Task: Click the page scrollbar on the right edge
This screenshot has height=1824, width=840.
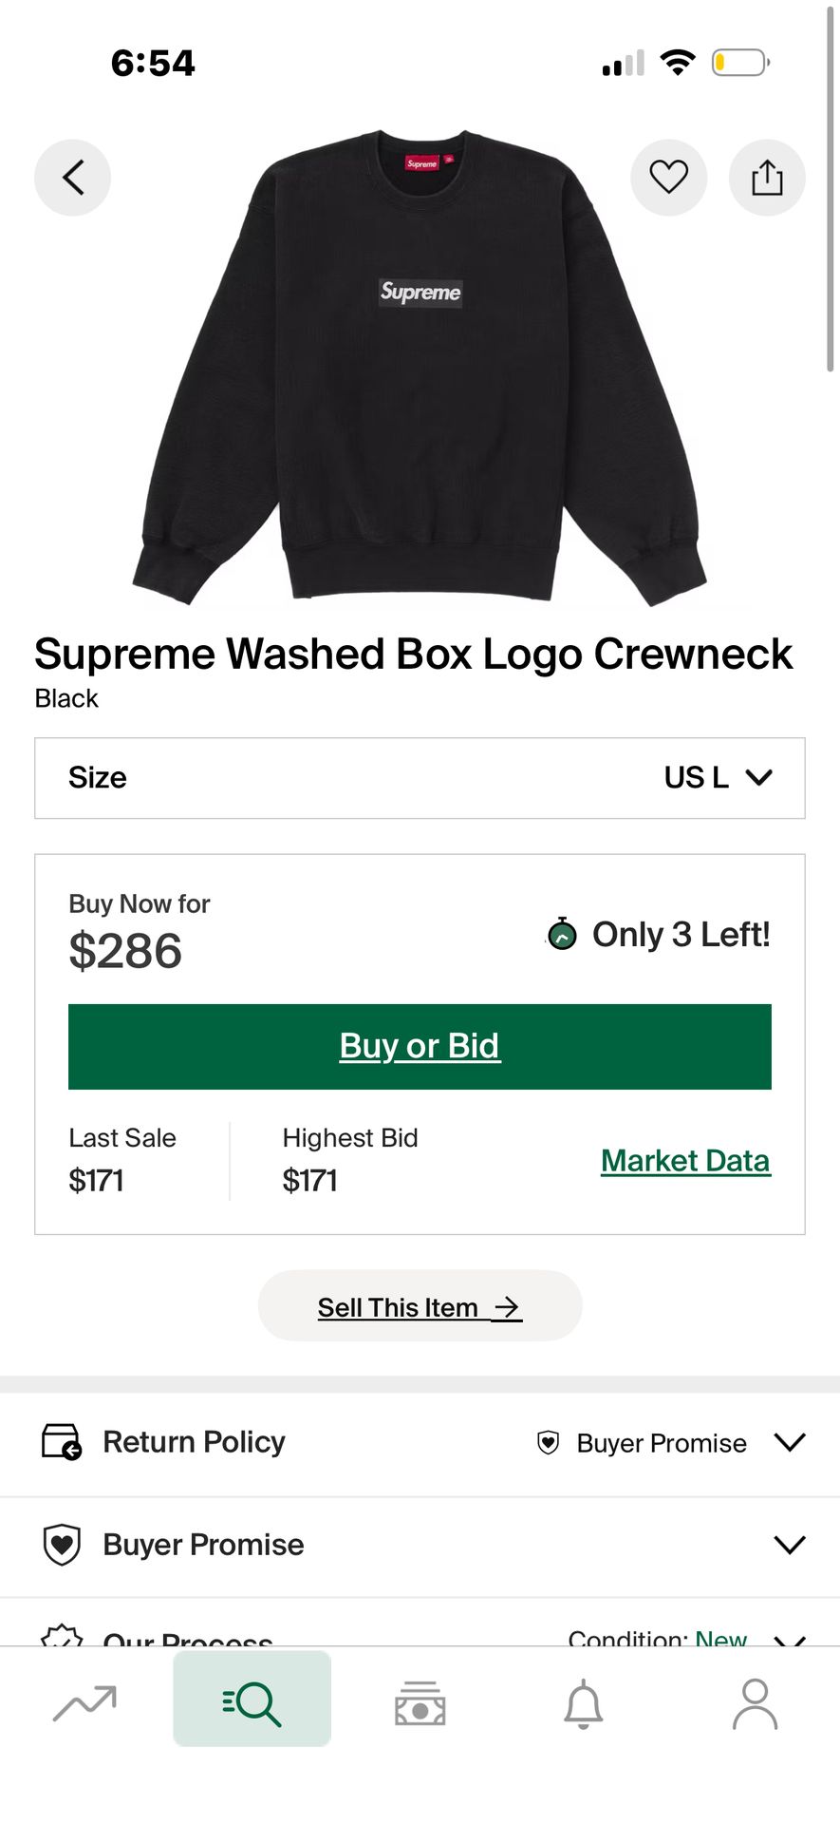Action: [x=831, y=190]
